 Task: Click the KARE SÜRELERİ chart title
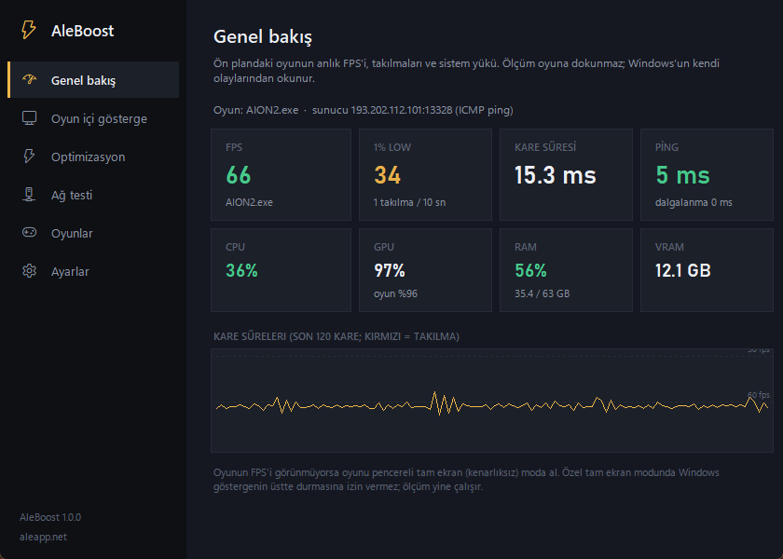337,336
